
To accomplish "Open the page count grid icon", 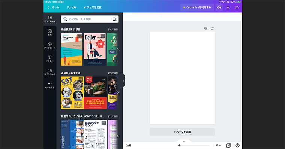I will (228, 145).
